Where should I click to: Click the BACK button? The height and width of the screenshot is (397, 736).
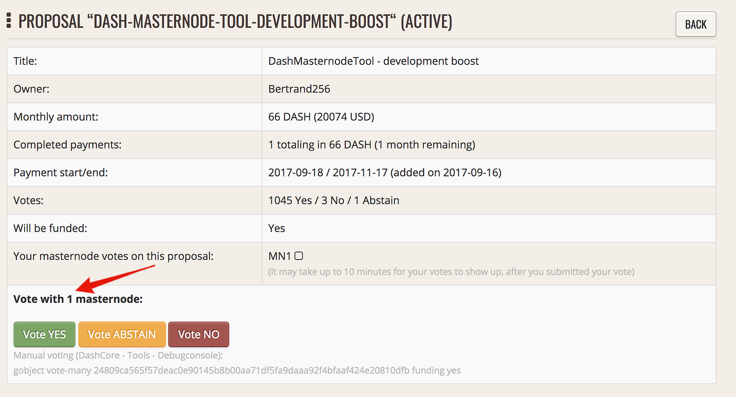tap(696, 25)
